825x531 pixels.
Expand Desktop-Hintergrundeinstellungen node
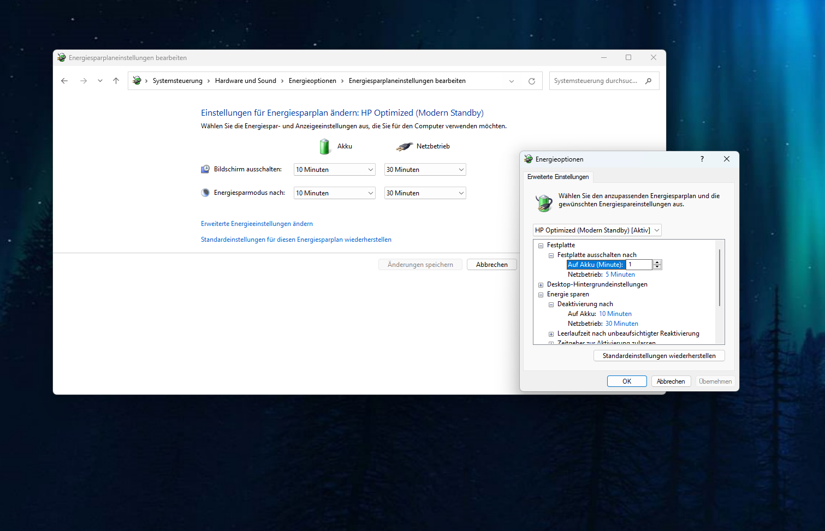pos(541,285)
